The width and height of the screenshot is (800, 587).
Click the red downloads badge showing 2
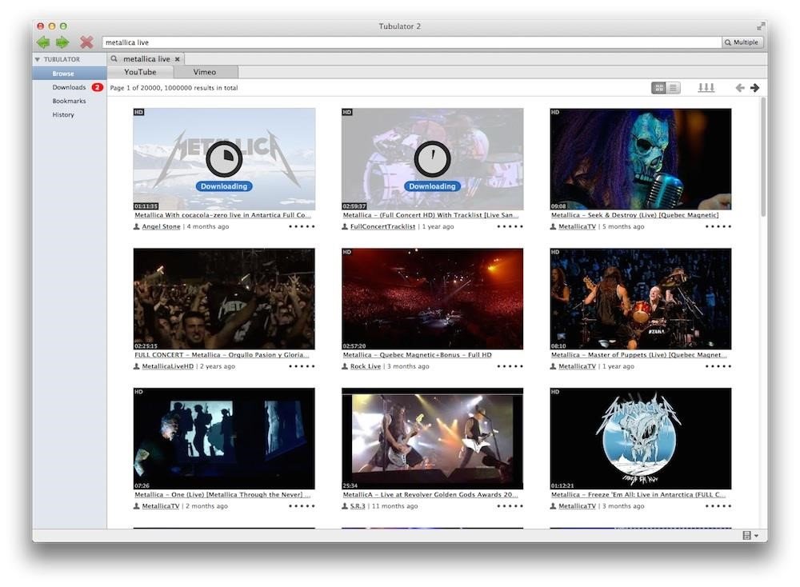[x=97, y=87]
